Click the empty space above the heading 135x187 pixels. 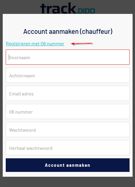tap(68, 21)
